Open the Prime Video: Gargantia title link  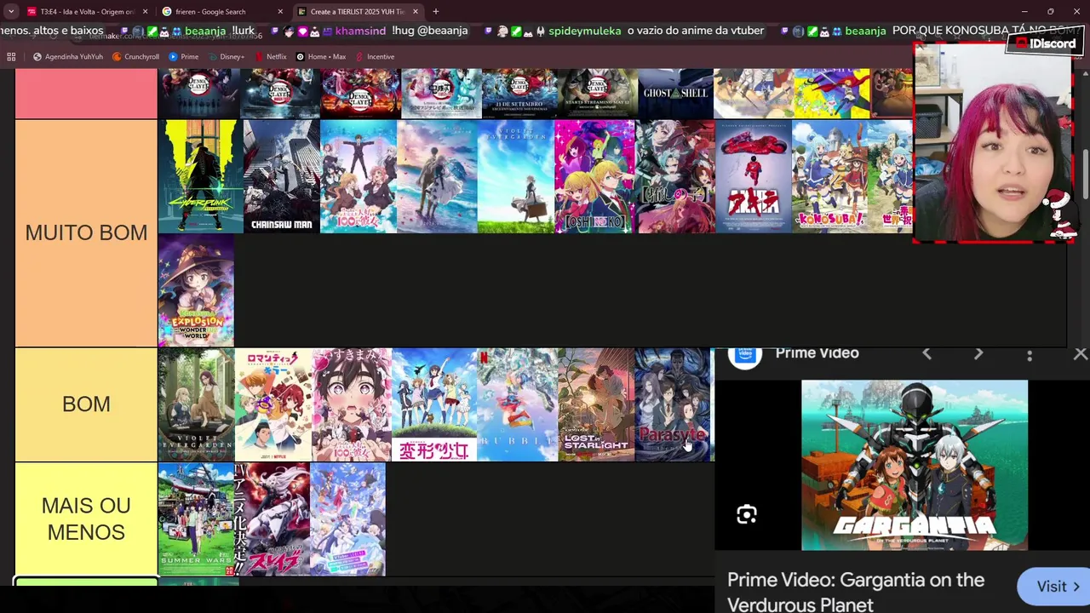pyautogui.click(x=856, y=592)
